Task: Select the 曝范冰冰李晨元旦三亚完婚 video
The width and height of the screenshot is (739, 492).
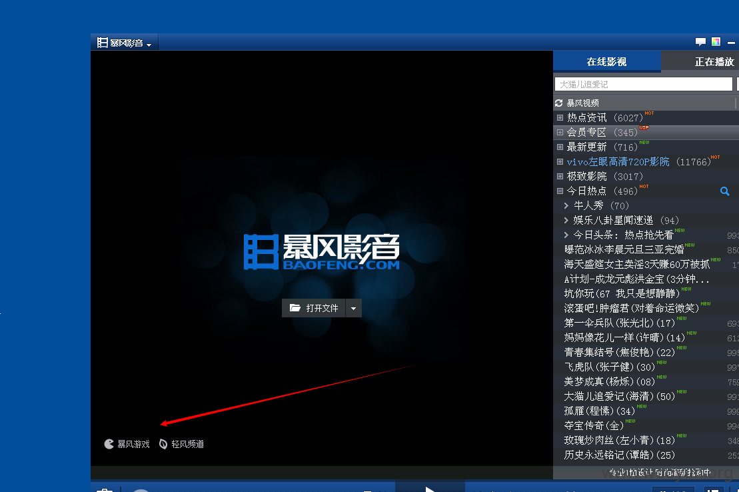Action: [624, 249]
